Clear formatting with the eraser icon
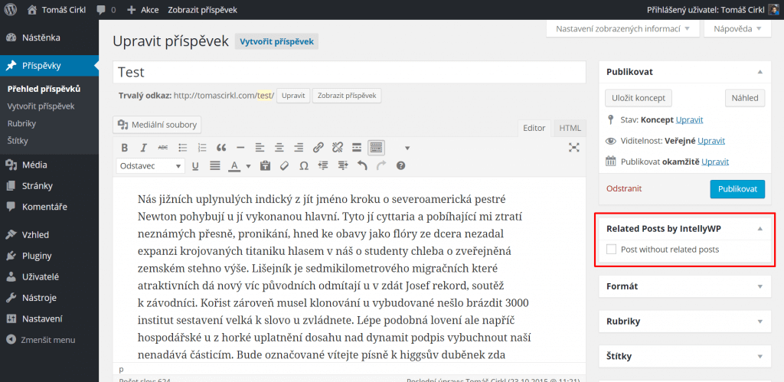The height and width of the screenshot is (382, 784). [284, 165]
